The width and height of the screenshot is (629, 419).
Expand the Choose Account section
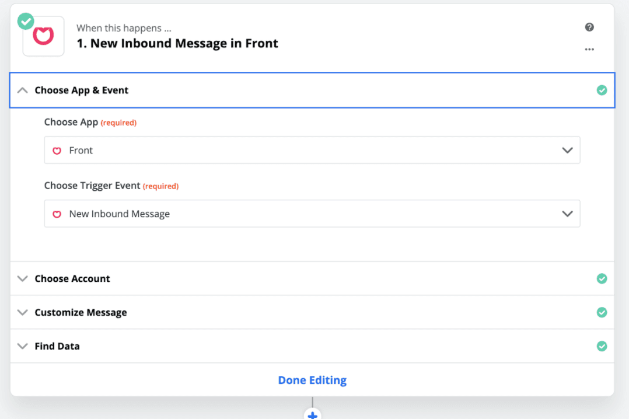pos(312,278)
